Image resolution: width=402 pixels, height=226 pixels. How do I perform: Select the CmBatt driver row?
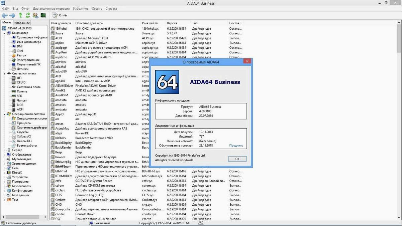click(146, 200)
